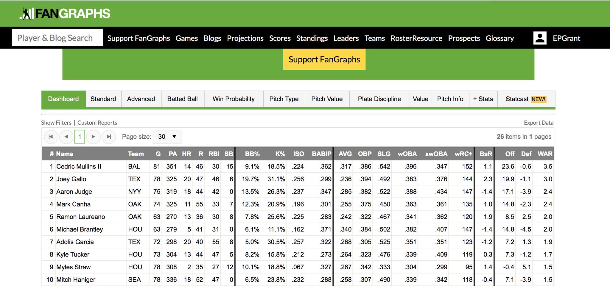Viewport: 610px width, 286px height.
Task: Click the yellow Support FanGraphs button
Action: (324, 59)
